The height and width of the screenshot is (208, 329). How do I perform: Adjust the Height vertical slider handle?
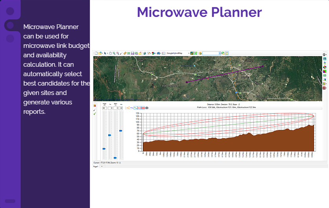pyautogui.click(x=104, y=149)
